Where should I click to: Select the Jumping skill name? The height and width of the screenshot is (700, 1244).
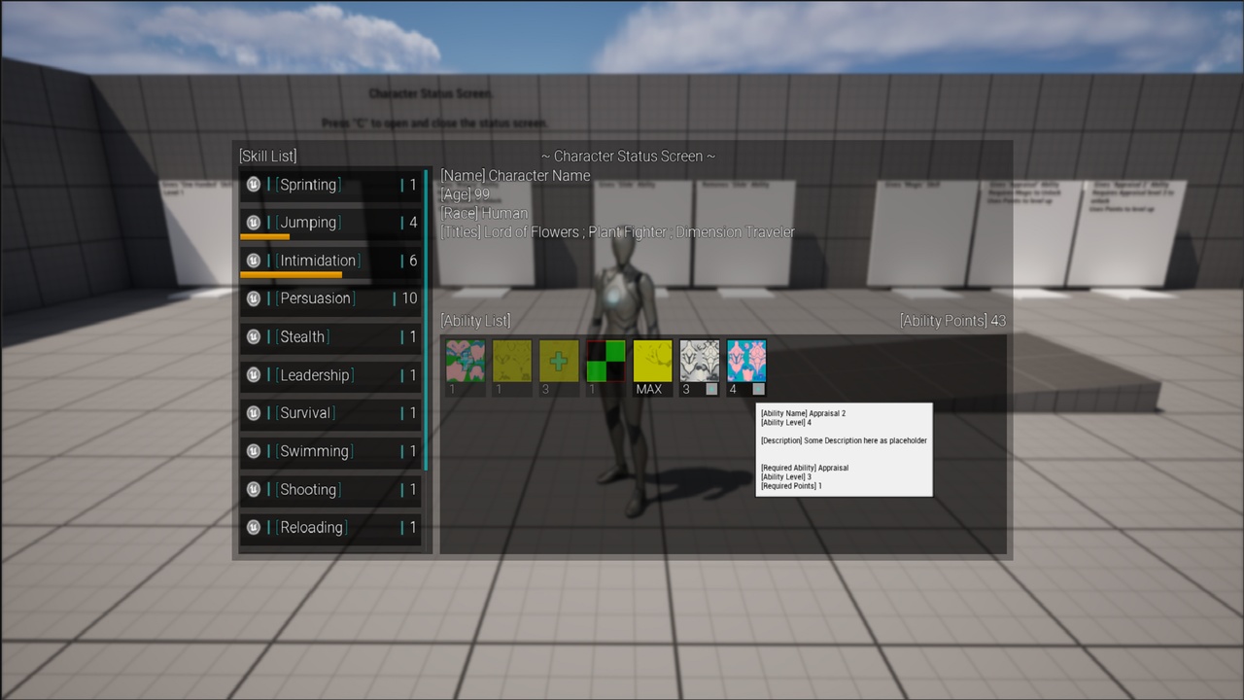tap(308, 223)
